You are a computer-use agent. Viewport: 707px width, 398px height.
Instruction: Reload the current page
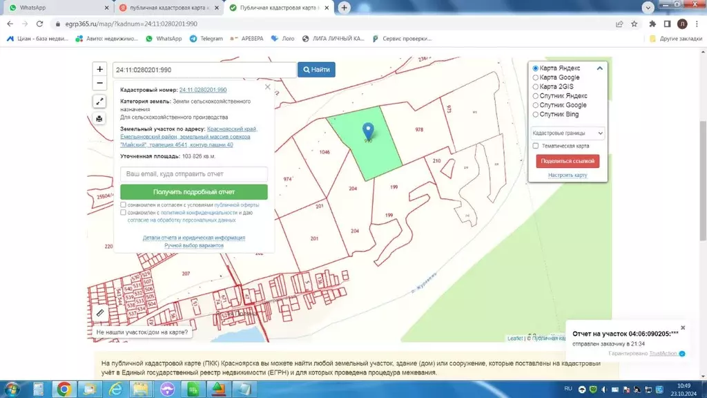[x=39, y=24]
